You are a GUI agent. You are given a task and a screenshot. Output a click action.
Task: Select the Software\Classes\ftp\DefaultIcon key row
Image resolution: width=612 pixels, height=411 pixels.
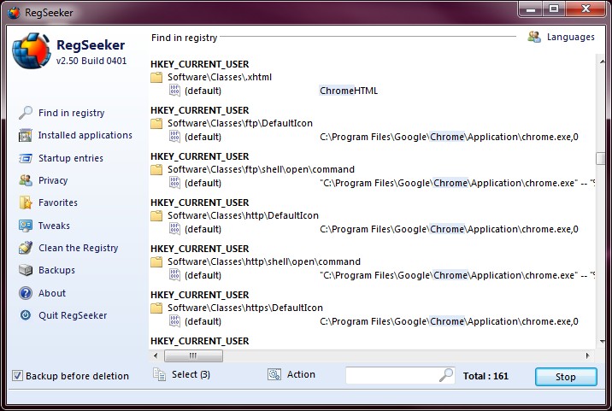pyautogui.click(x=240, y=123)
